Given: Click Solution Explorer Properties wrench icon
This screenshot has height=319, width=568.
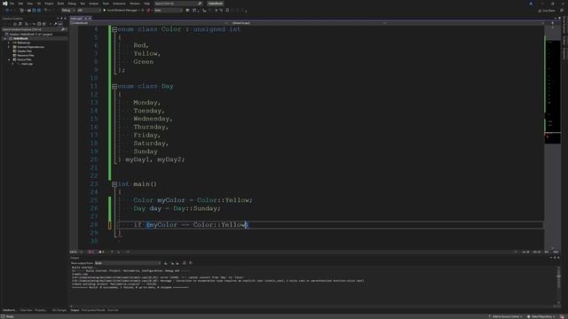Looking at the screenshot, I should tap(55, 24).
